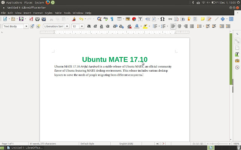Click Default Style in status bar

[x=87, y=144]
